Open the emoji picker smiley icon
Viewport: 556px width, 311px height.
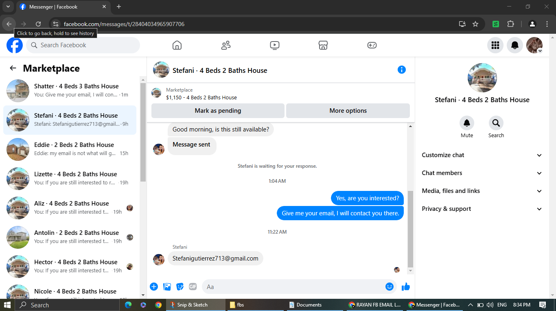[390, 287]
